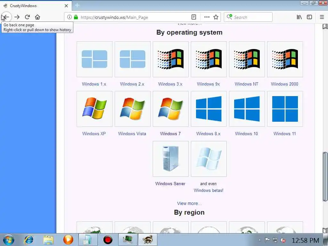
Task: Click the Windows Server tower image
Action: [x=170, y=159]
